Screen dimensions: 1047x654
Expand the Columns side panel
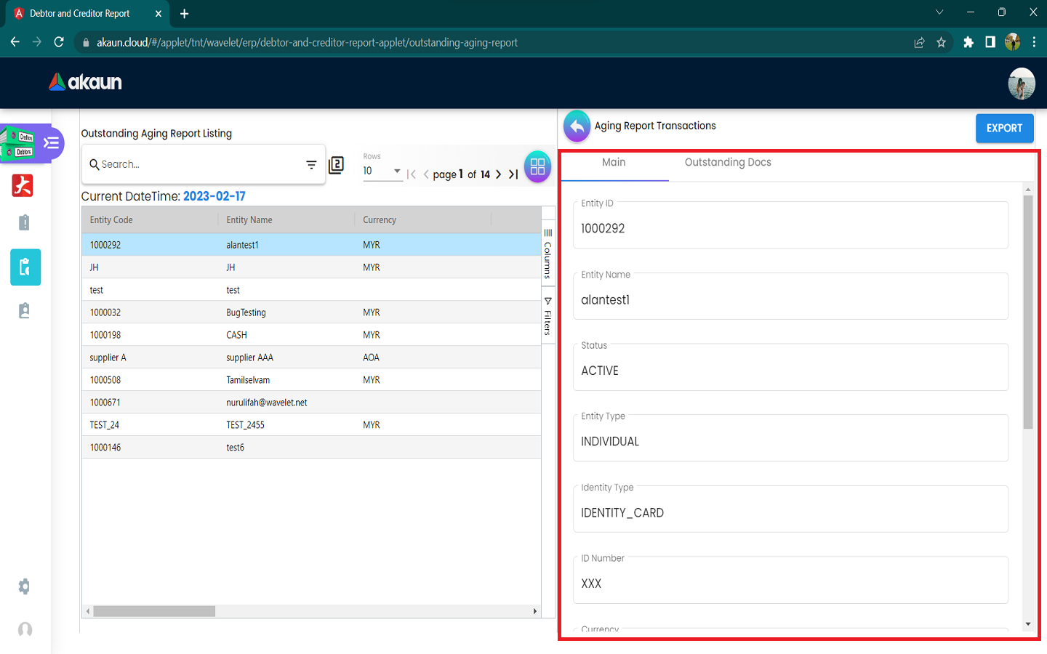(x=548, y=254)
